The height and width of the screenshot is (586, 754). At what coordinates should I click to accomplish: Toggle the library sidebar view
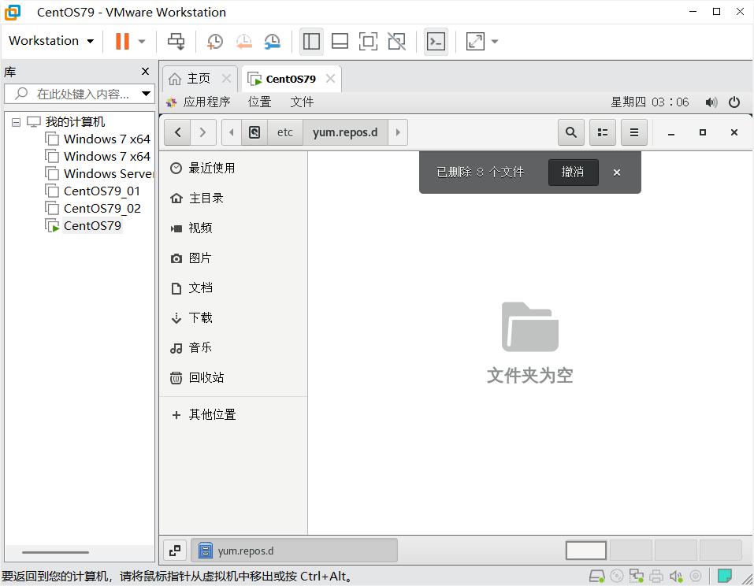(311, 41)
